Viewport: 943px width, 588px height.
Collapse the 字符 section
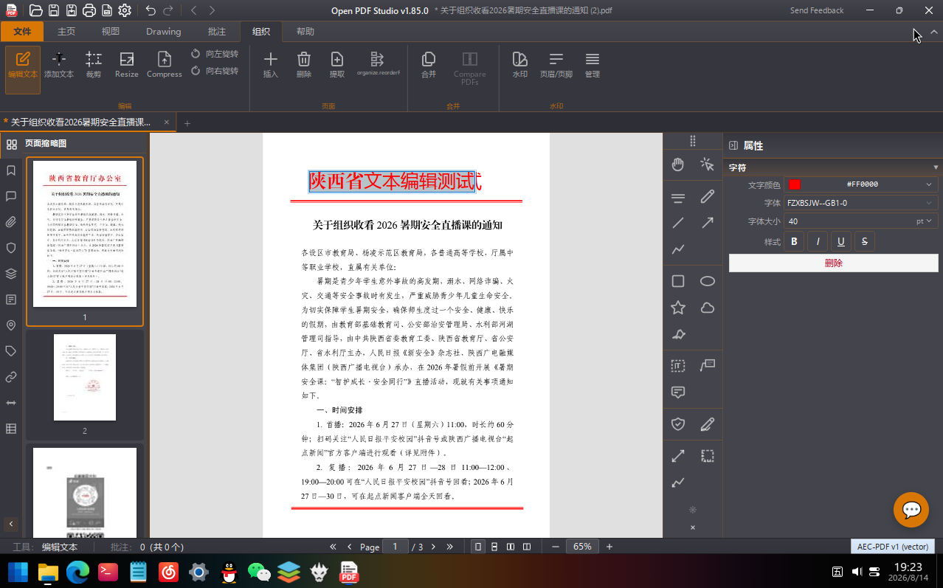click(936, 167)
